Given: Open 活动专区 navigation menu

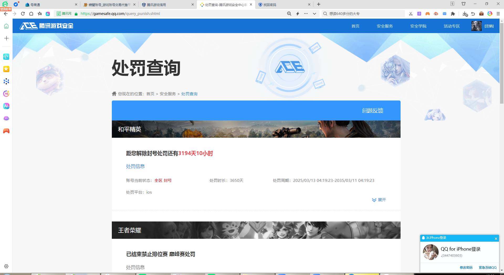Looking at the screenshot, I should pyautogui.click(x=452, y=26).
